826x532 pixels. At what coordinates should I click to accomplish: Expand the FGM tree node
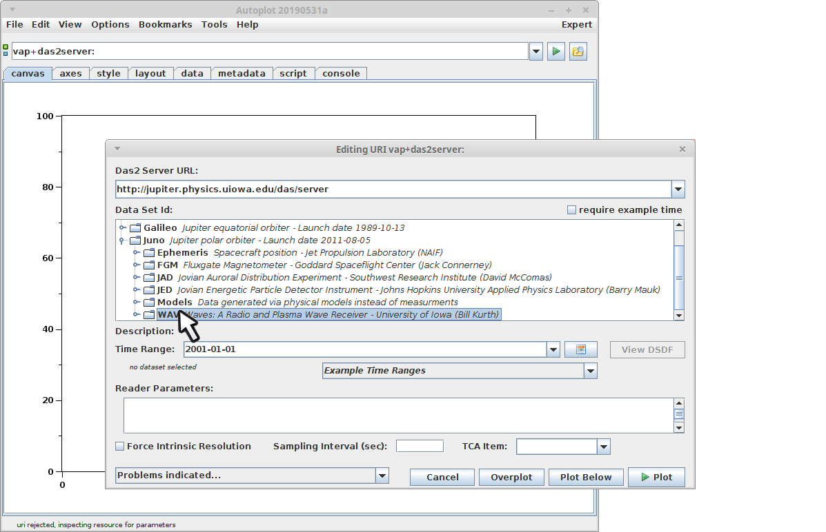(136, 265)
